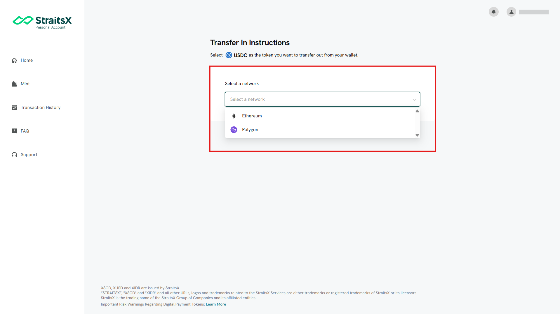The width and height of the screenshot is (560, 314).
Task: Click the 'Personal Account' text under logo
Action: [51, 27]
